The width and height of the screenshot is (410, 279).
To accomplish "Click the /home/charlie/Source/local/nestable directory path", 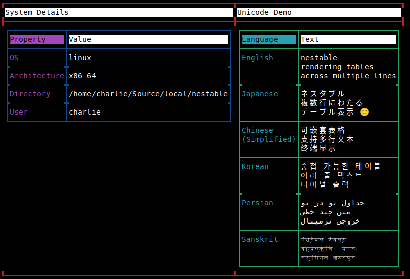I will (x=148, y=94).
